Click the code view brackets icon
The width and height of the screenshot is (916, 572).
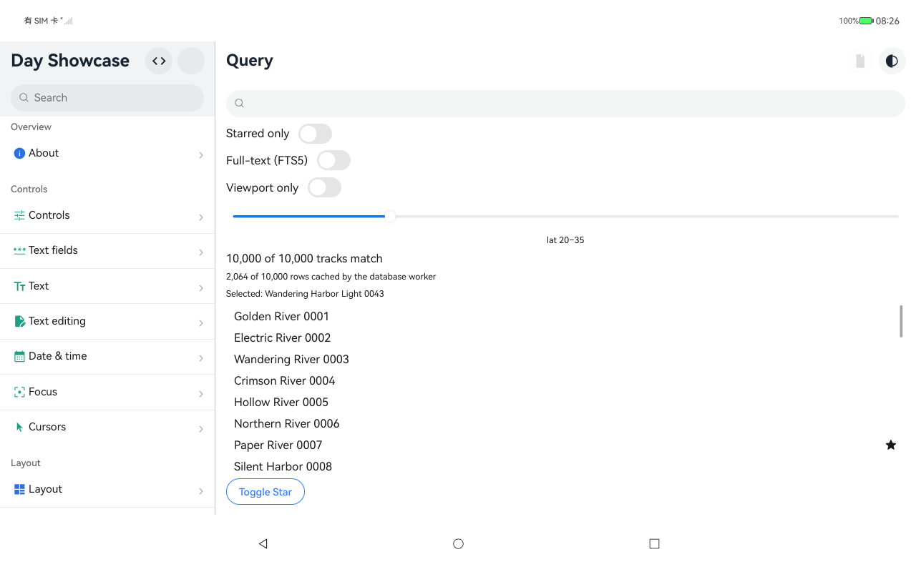(x=159, y=61)
